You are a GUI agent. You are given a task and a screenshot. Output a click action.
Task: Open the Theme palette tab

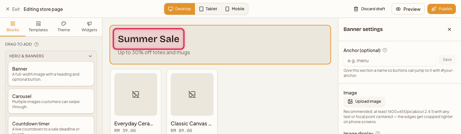[64, 27]
